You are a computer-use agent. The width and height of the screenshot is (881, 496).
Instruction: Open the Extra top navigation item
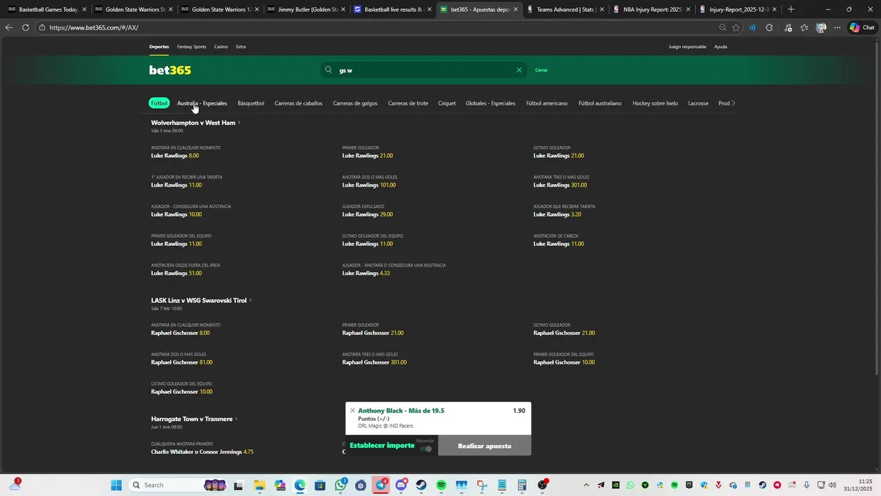pyautogui.click(x=241, y=47)
